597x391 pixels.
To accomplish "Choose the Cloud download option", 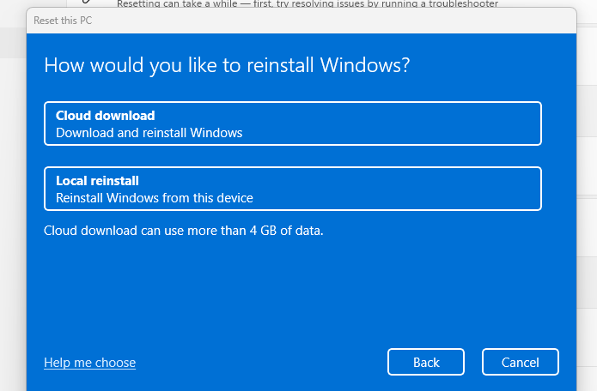I will point(293,123).
